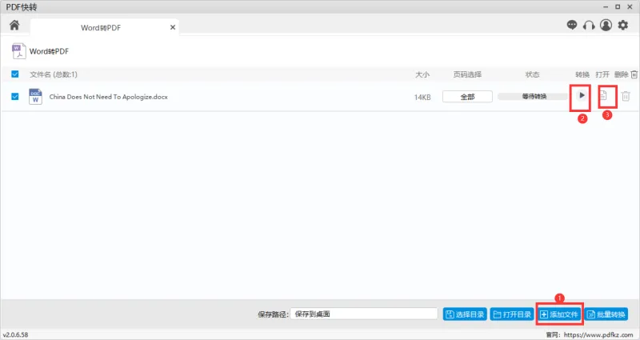Open the chat message icon

(x=572, y=26)
